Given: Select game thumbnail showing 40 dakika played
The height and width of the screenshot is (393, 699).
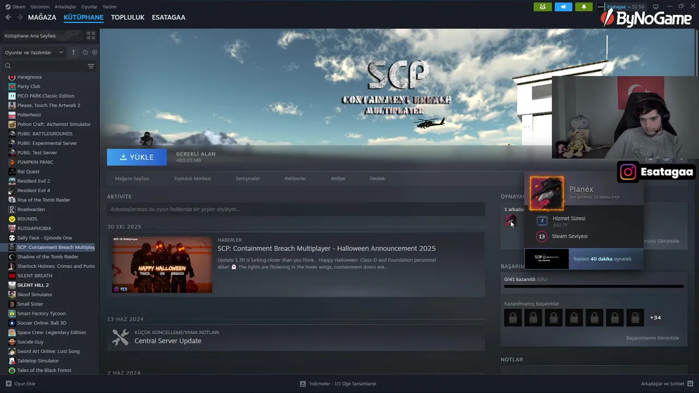Looking at the screenshot, I should tap(547, 259).
